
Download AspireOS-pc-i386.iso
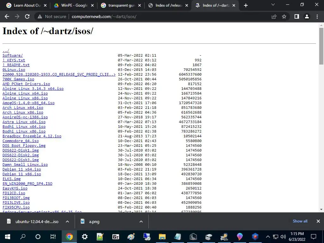(x=25, y=117)
